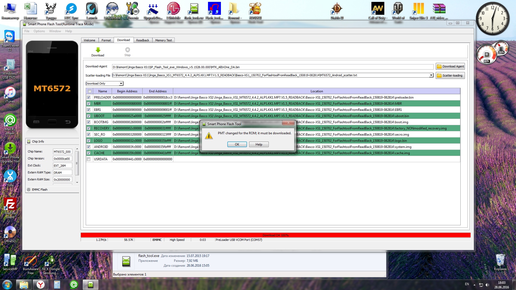Toggle the select-all header checkbox
The width and height of the screenshot is (516, 290).
[89, 91]
